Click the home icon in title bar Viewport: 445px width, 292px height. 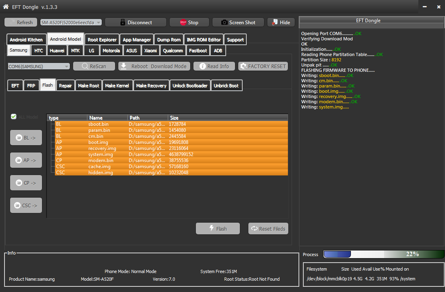tap(6, 6)
